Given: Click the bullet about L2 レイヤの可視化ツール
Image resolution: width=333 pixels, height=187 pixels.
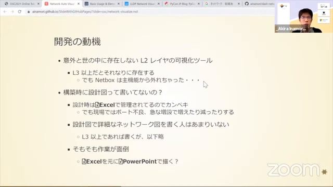Looking at the screenshot, I should pyautogui.click(x=138, y=61).
